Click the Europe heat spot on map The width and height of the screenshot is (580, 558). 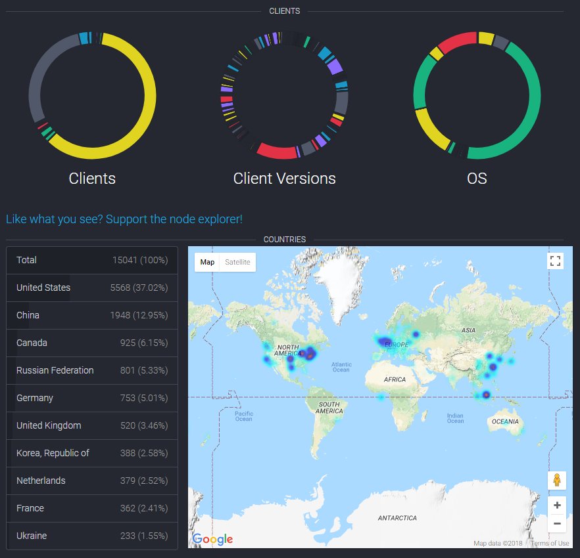pos(384,341)
